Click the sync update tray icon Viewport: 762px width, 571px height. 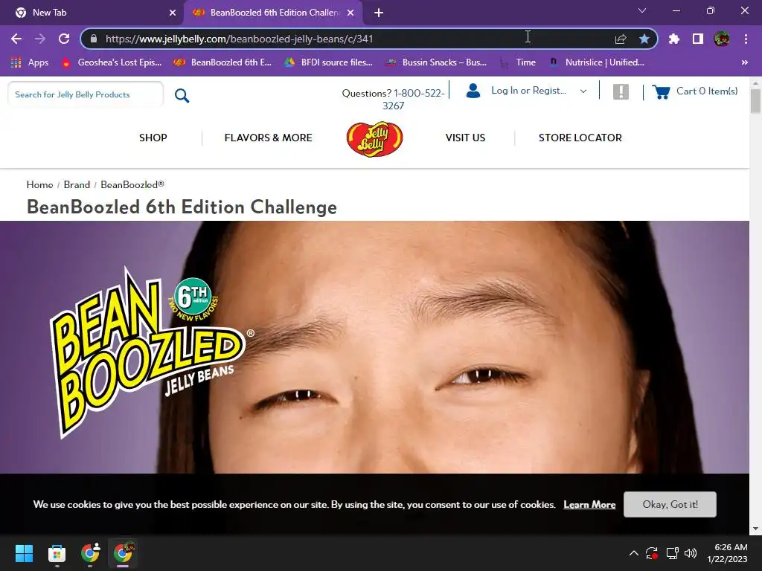[652, 553]
